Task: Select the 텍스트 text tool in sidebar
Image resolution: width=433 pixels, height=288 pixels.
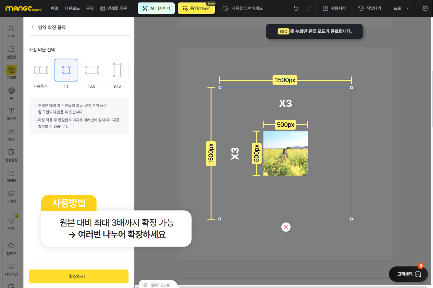Action: [x=11, y=114]
